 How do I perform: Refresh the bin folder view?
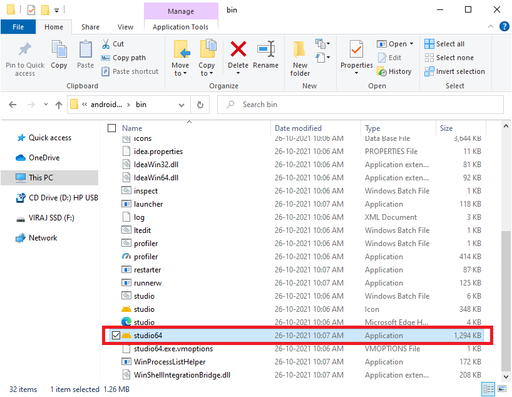click(200, 105)
